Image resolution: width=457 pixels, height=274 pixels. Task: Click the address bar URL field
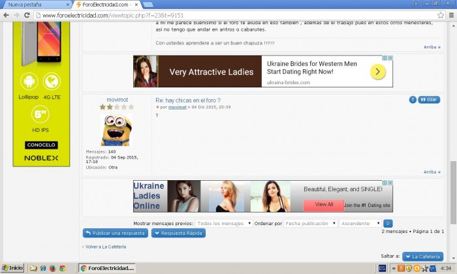point(236,15)
